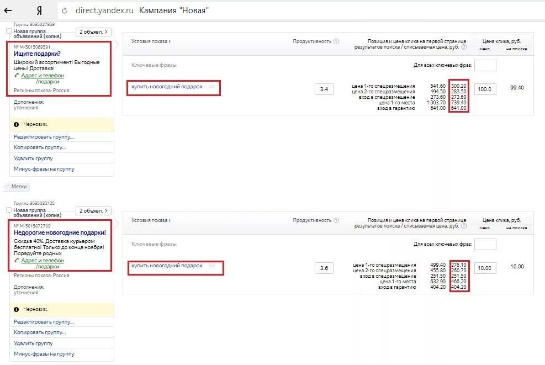This screenshot has width=545, height=365.
Task: Tick the checkbox for group 3035032125
Action: (9, 210)
